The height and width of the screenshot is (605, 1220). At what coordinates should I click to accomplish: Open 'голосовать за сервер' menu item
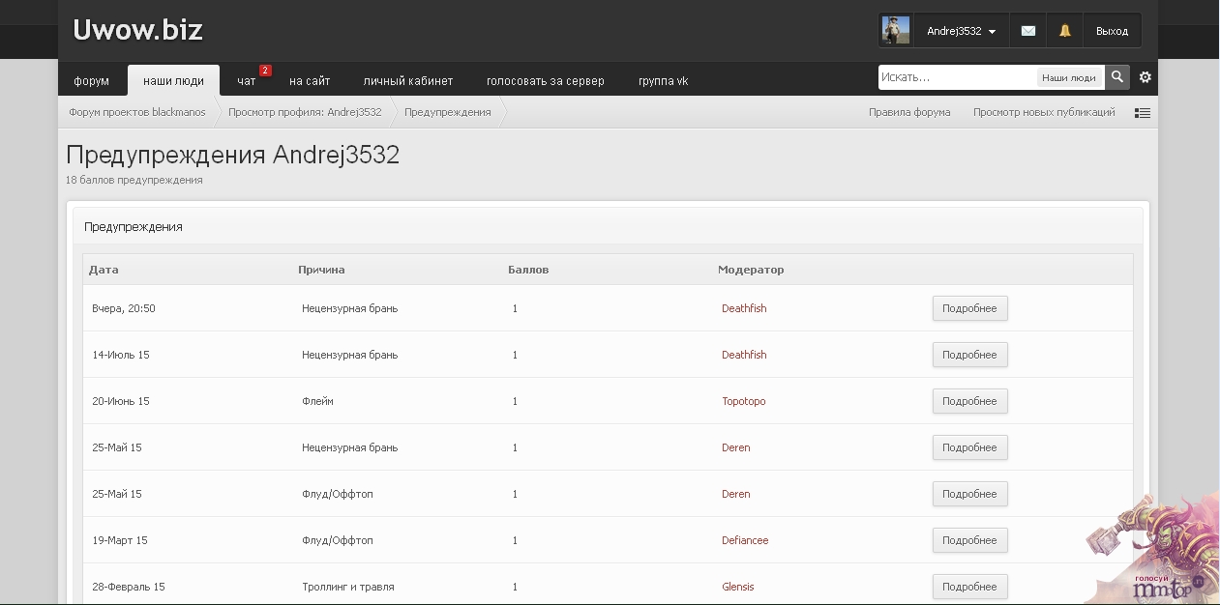pos(545,81)
